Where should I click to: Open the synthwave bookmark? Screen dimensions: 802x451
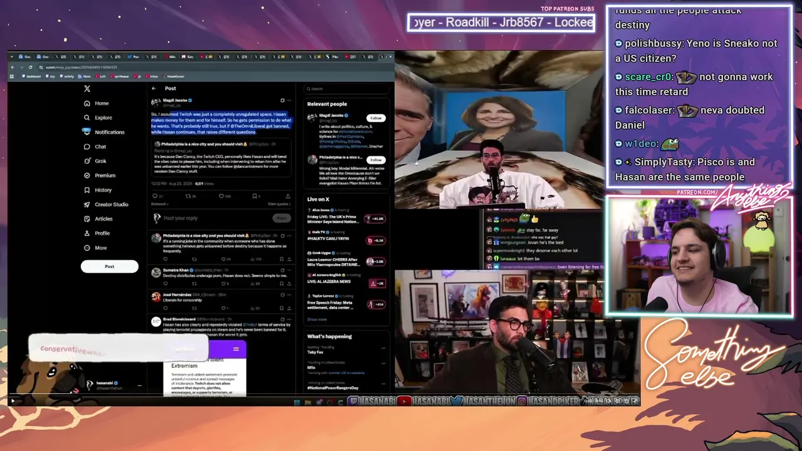pyautogui.click(x=120, y=76)
